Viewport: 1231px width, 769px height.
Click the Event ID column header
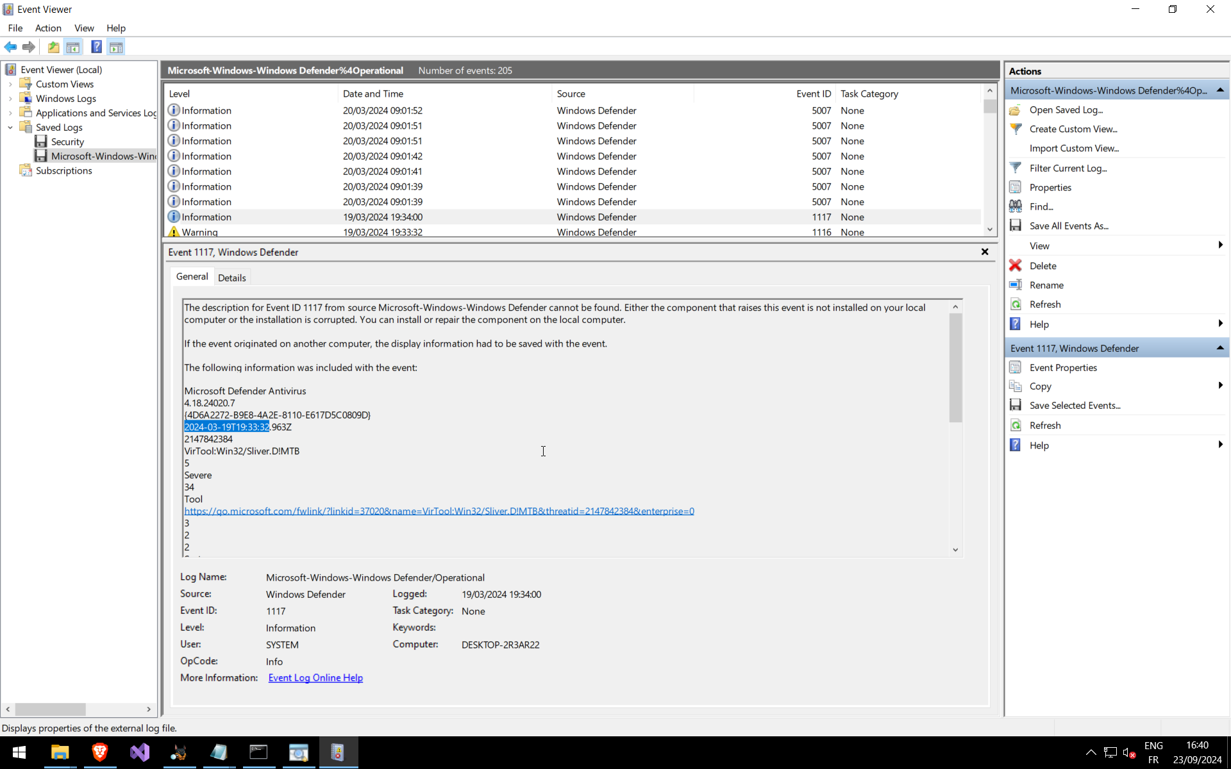(765, 94)
